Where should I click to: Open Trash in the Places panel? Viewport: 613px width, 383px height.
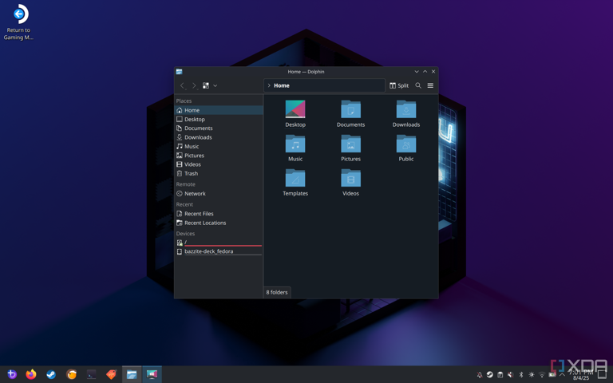pos(219,173)
